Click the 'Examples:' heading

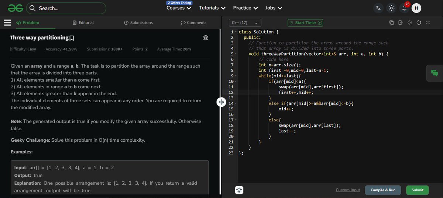[x=22, y=152]
